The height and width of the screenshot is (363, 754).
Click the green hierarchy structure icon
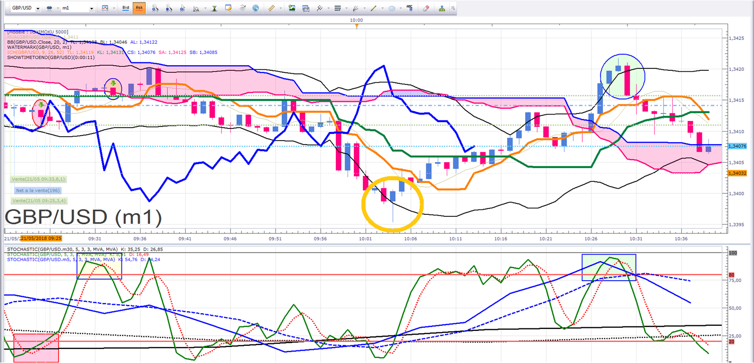pos(442,9)
